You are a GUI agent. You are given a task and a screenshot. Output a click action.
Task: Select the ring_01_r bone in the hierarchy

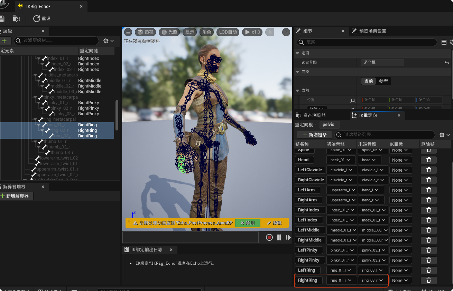tap(56, 125)
